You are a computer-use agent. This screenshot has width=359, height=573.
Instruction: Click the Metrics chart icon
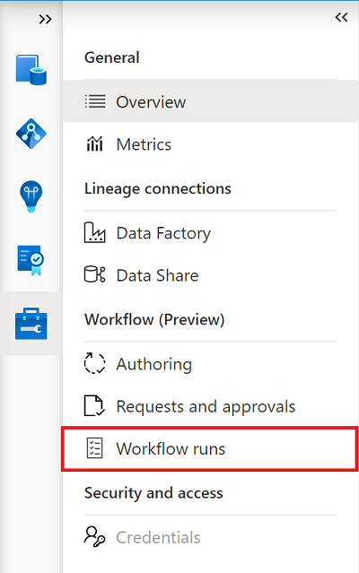[x=94, y=143]
